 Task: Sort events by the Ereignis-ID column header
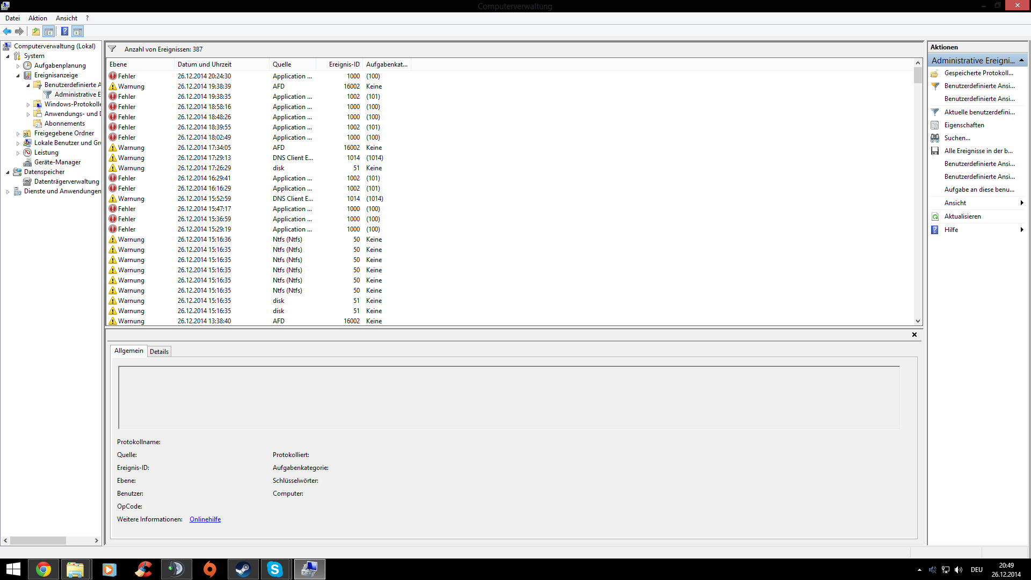(344, 64)
